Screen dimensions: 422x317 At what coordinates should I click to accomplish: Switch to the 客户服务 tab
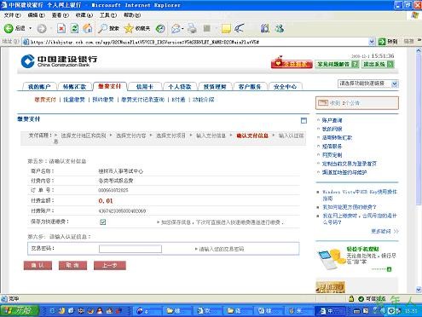coord(250,87)
